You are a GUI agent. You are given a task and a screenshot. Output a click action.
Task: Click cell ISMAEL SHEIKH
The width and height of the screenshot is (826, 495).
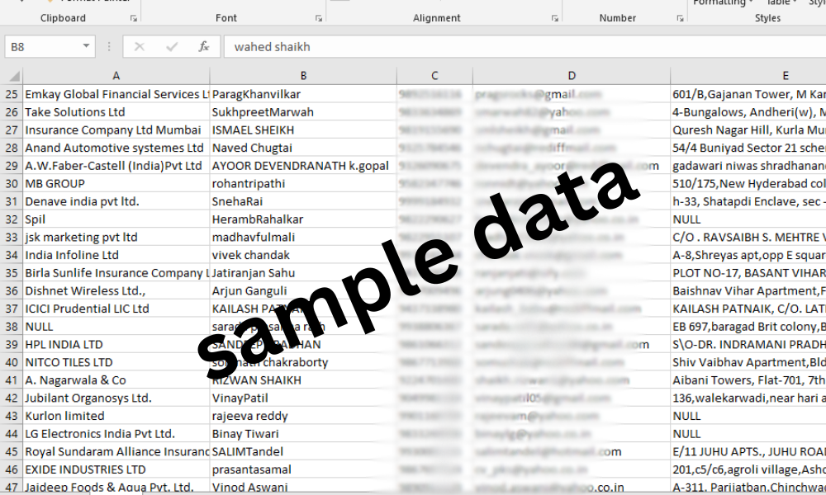pyautogui.click(x=303, y=130)
